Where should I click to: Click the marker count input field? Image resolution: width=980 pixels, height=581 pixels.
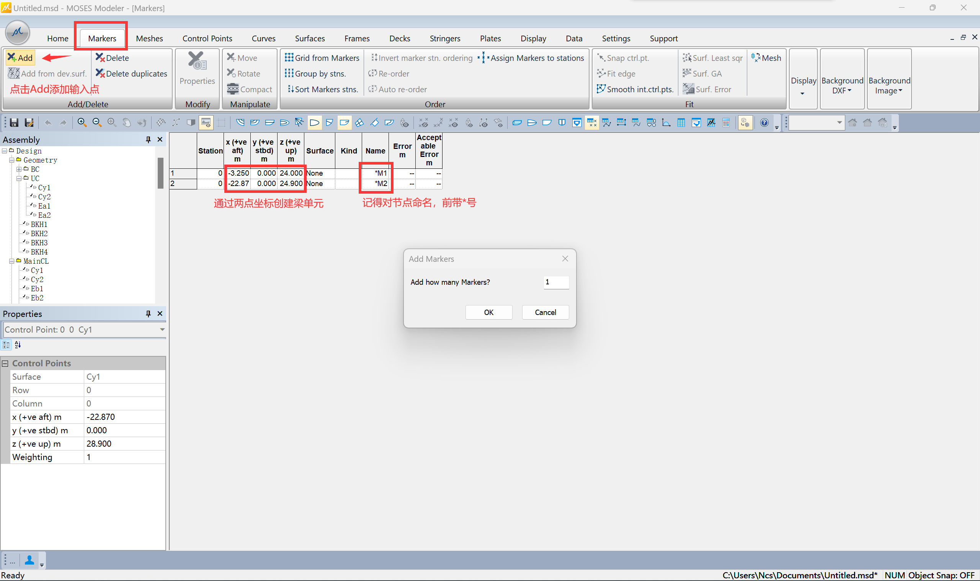pyautogui.click(x=555, y=282)
